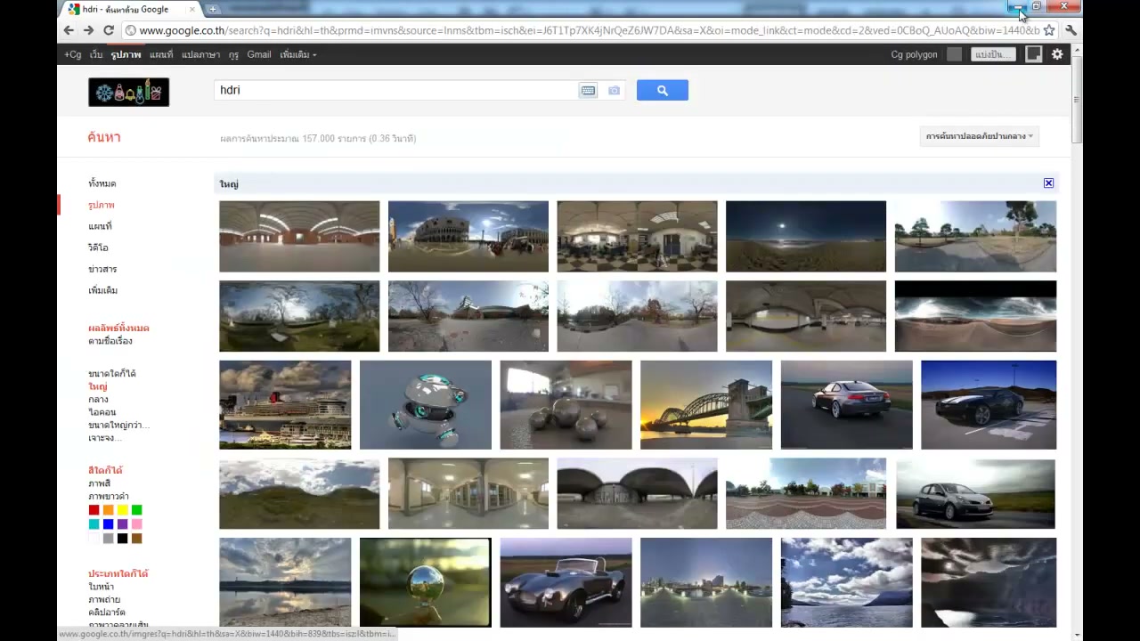Screen dimensions: 1140x641
Task: Open Gmail from the top black bar
Action: (259, 54)
